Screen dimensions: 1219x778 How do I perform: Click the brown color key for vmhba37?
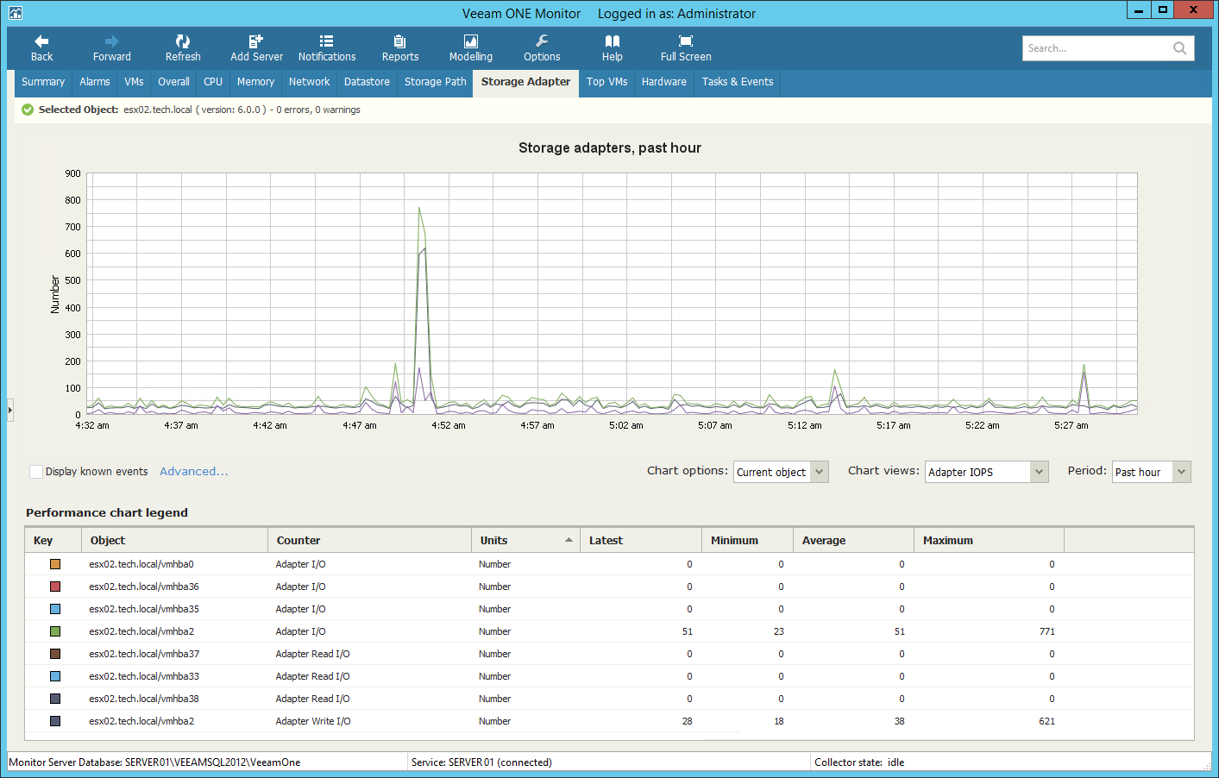coord(55,654)
